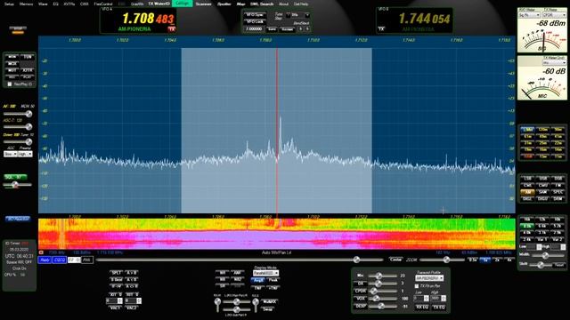570x320 pixels.
Task: Enable the Rec/Play ID checkbox
Action: 10,84
